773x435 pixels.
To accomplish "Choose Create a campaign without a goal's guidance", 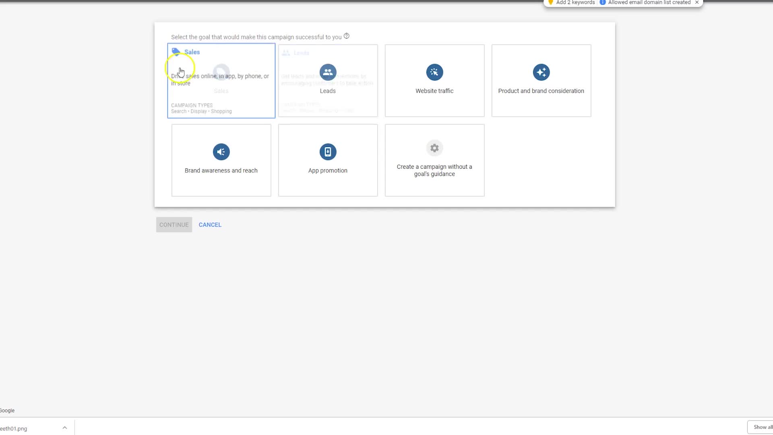I will [x=434, y=170].
